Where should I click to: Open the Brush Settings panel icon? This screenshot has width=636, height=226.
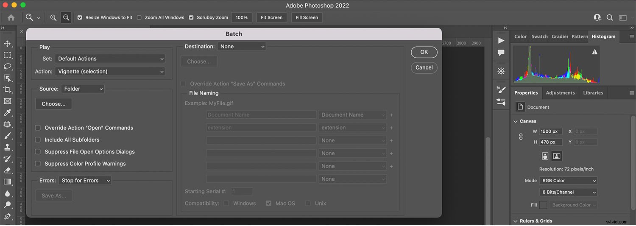click(501, 89)
